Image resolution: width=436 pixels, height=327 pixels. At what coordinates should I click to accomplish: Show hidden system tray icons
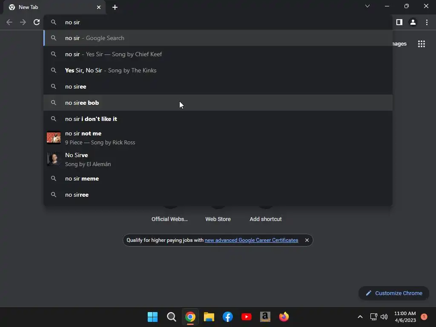click(360, 317)
